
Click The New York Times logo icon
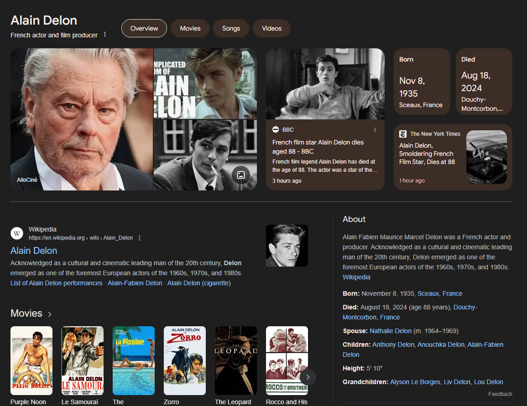[x=403, y=134]
